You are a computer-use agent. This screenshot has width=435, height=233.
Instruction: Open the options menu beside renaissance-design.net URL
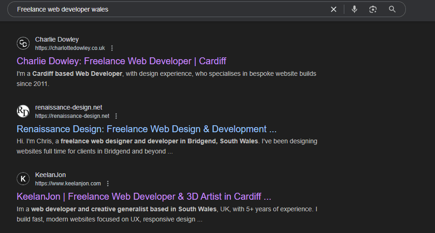[x=116, y=116]
